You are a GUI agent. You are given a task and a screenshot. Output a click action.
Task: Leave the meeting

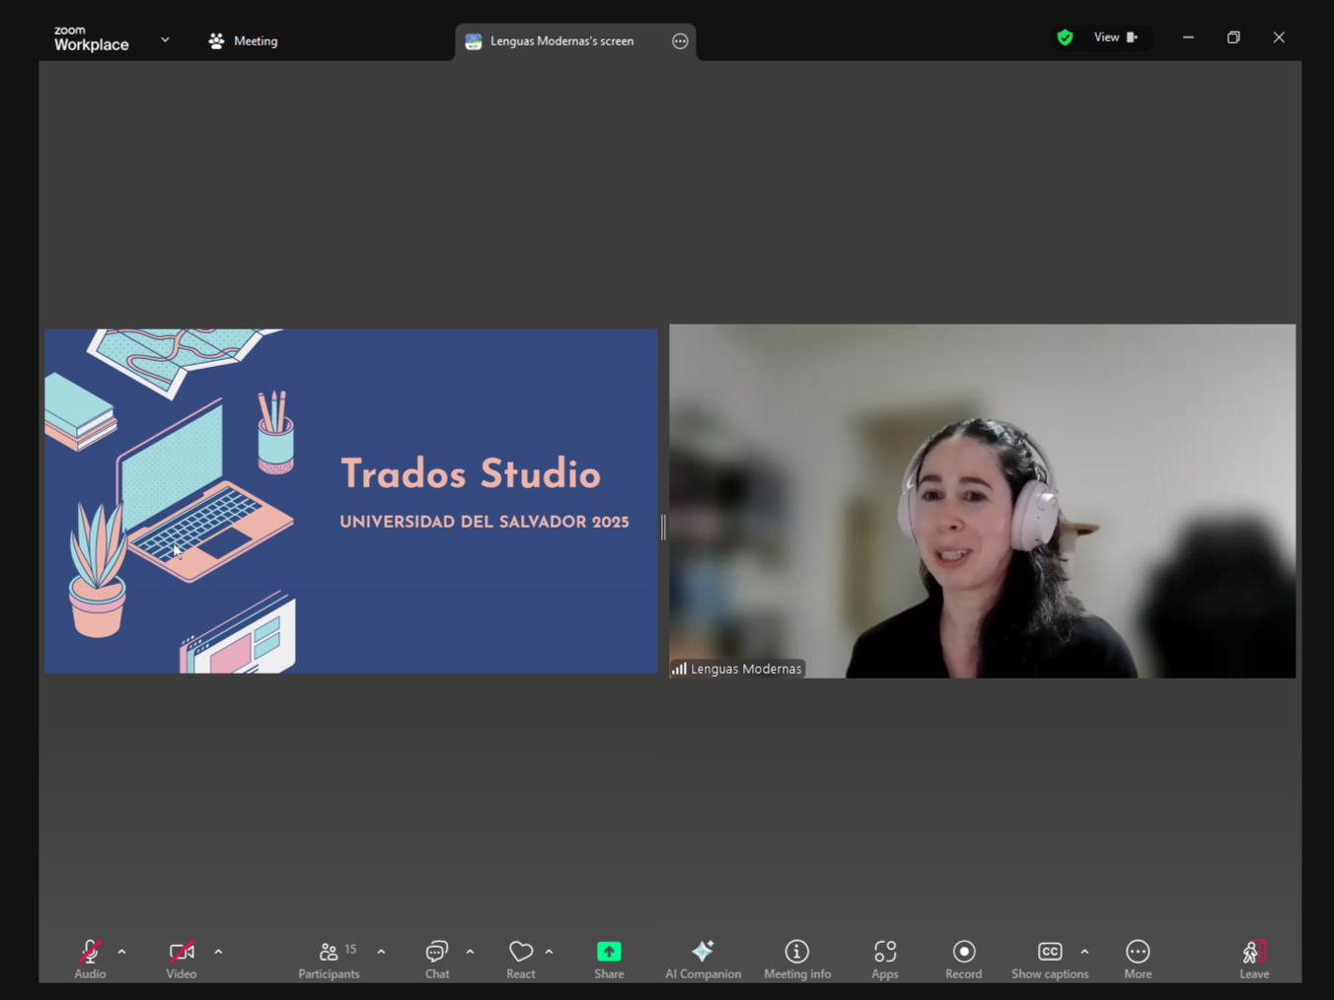(1254, 959)
